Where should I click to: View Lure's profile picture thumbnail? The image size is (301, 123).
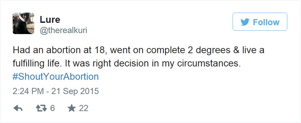(23, 23)
